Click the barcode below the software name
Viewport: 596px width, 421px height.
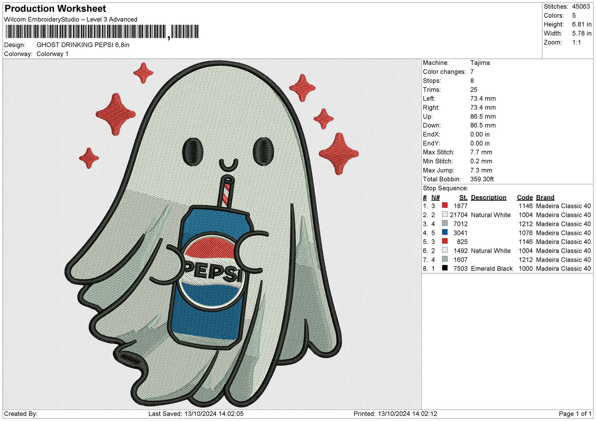(x=102, y=32)
